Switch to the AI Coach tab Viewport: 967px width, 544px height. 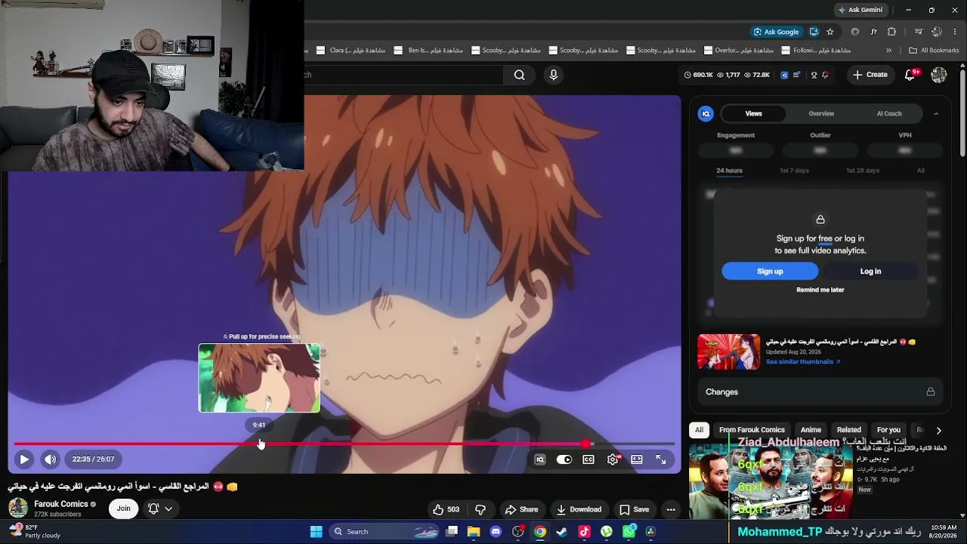click(x=889, y=113)
